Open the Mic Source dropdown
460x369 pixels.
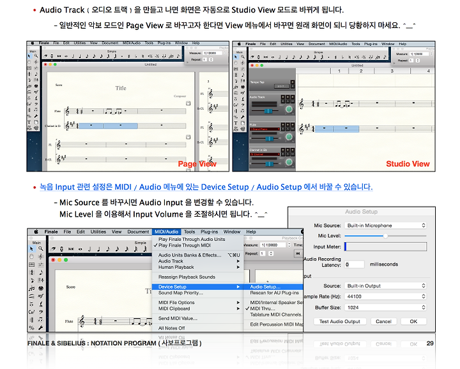pos(385,226)
